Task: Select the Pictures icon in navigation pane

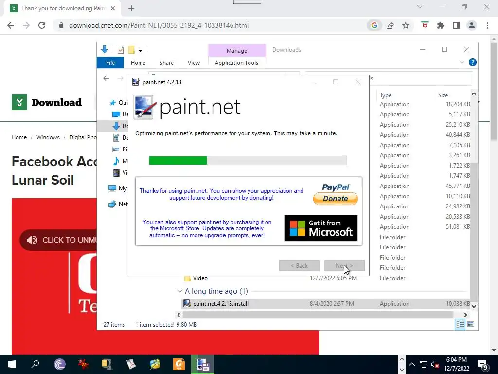Action: pyautogui.click(x=116, y=149)
